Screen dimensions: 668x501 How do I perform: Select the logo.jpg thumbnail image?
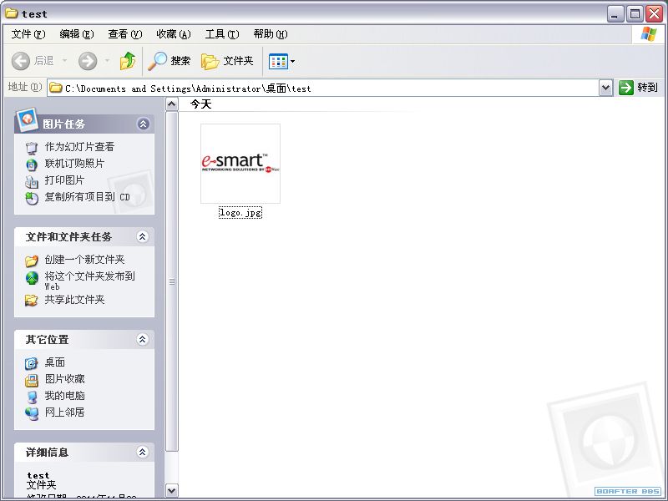[x=240, y=164]
